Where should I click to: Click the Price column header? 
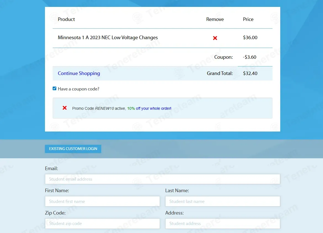click(248, 19)
